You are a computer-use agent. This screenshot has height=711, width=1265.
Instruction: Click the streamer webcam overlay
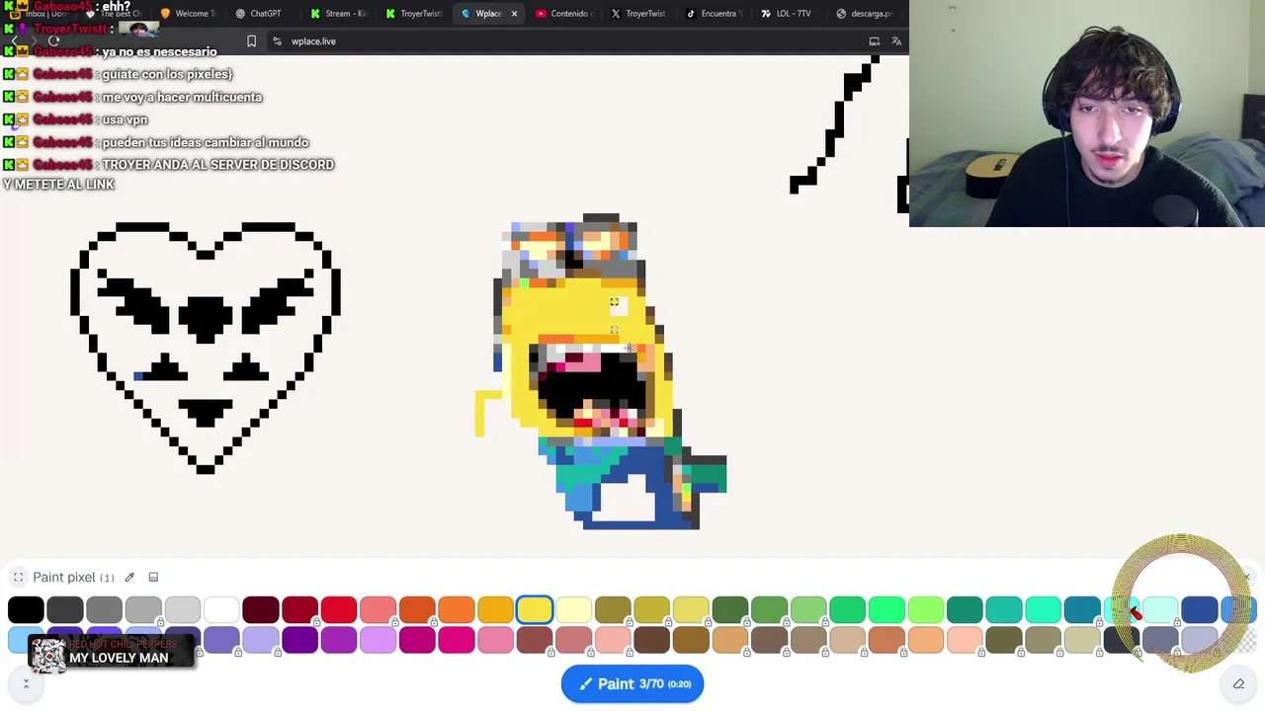coord(1087,114)
